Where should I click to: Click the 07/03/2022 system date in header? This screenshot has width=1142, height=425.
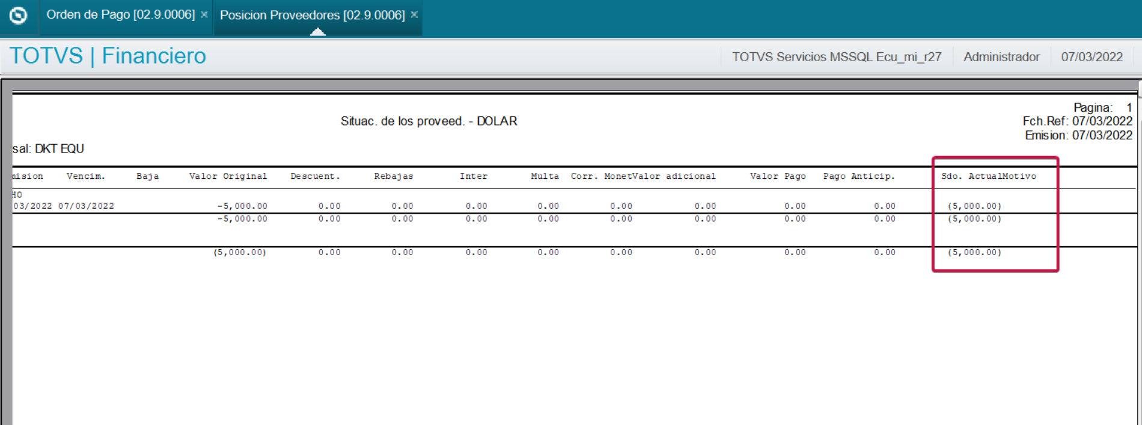pyautogui.click(x=1092, y=57)
